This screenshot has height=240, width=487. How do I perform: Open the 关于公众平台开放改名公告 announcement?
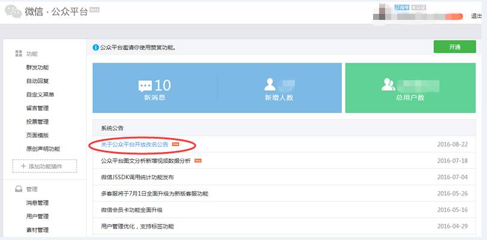(134, 144)
